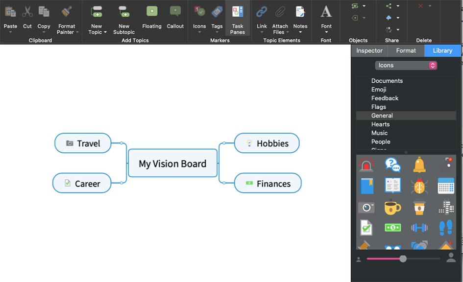Switch to the Inspector tab
The height and width of the screenshot is (282, 463).
tap(369, 50)
